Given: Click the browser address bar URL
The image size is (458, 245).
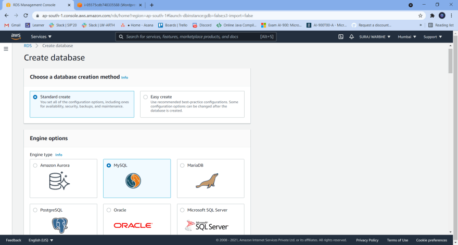Looking at the screenshot, I should pos(147,16).
